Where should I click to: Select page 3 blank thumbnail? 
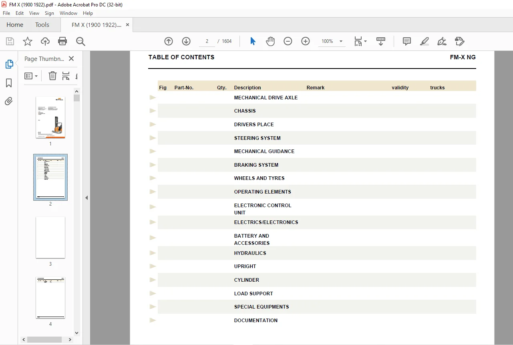[50, 238]
